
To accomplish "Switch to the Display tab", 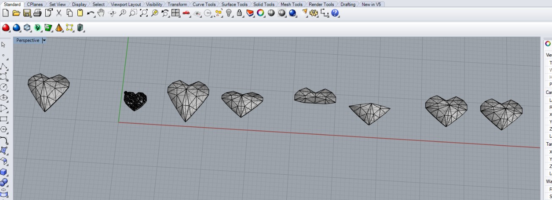I will click(79, 4).
